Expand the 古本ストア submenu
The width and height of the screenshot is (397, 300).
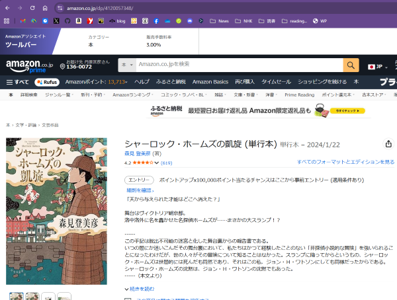pos(374,95)
